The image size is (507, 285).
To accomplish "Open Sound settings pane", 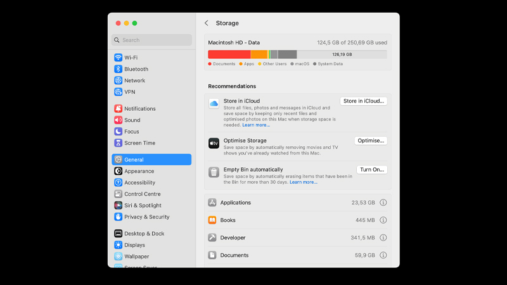I will (151, 120).
